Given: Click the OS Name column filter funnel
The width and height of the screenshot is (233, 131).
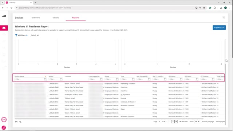Looking at the screenshot, I should coord(181,79).
